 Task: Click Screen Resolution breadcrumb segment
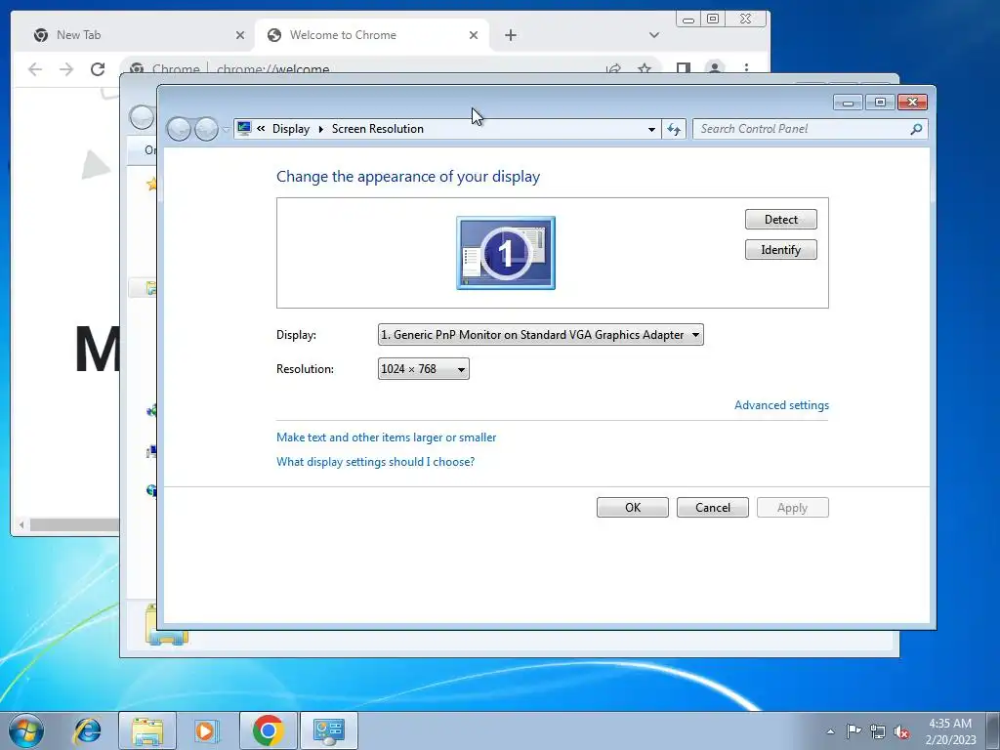pyautogui.click(x=378, y=129)
